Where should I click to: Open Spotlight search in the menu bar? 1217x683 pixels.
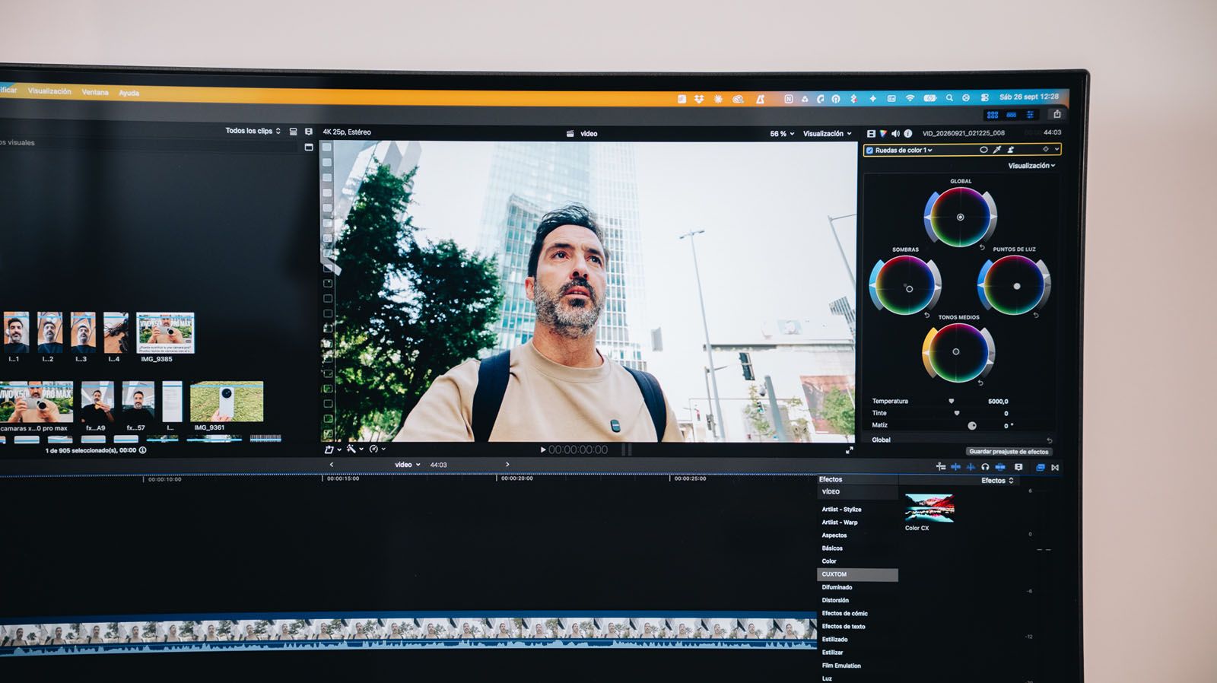949,98
